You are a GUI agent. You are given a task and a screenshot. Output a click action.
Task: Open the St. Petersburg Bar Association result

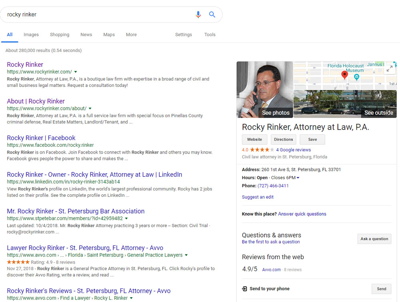[x=76, y=211]
